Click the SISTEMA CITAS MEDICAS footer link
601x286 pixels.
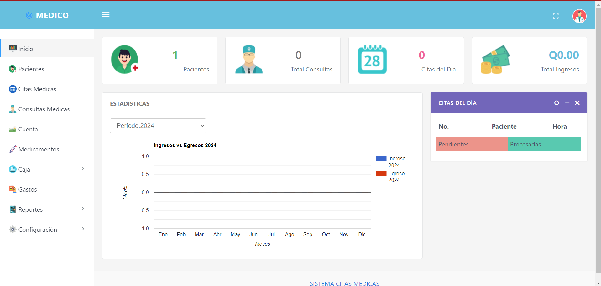(x=344, y=283)
